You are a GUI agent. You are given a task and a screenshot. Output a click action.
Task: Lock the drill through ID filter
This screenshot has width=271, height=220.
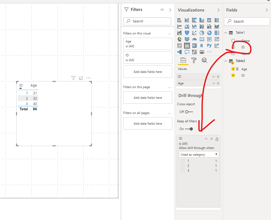click(217, 139)
